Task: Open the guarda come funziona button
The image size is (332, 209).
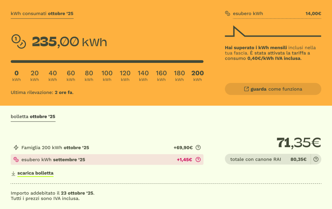Action: pyautogui.click(x=273, y=89)
